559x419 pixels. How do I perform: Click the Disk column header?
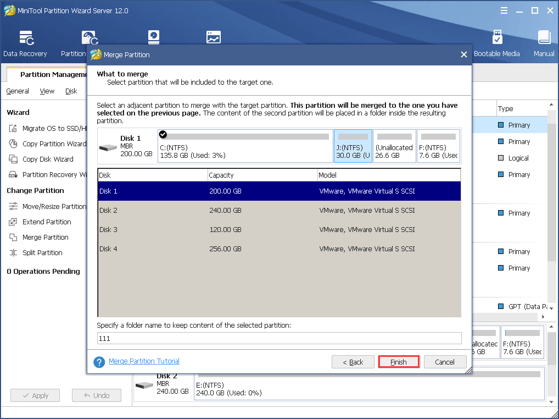click(153, 175)
